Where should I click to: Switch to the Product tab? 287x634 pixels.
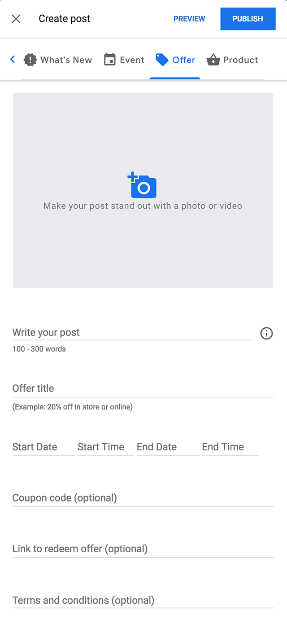240,60
